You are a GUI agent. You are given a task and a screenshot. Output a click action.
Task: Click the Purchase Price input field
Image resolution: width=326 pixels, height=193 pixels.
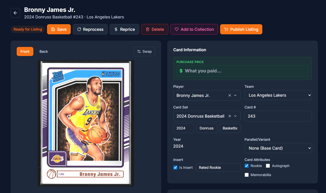(x=245, y=71)
